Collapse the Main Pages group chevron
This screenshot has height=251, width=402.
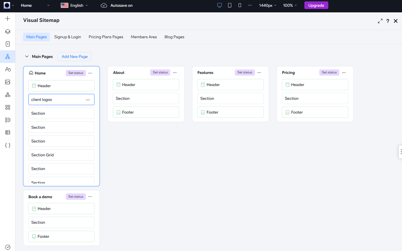[x=27, y=56]
